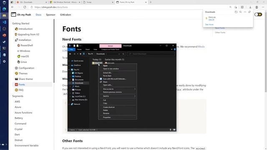This screenshot has height=150, width=267.
Task: Collapse This PC tree node
Action: 69,70
